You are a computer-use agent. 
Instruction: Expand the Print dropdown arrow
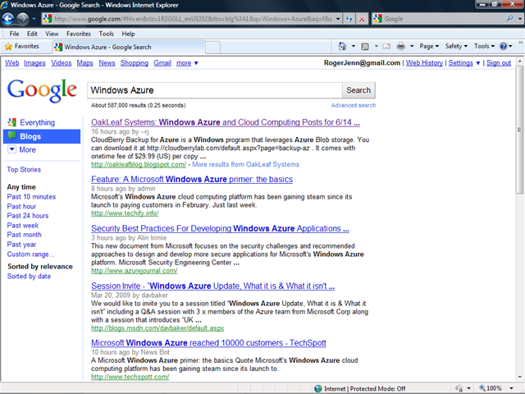click(x=412, y=46)
